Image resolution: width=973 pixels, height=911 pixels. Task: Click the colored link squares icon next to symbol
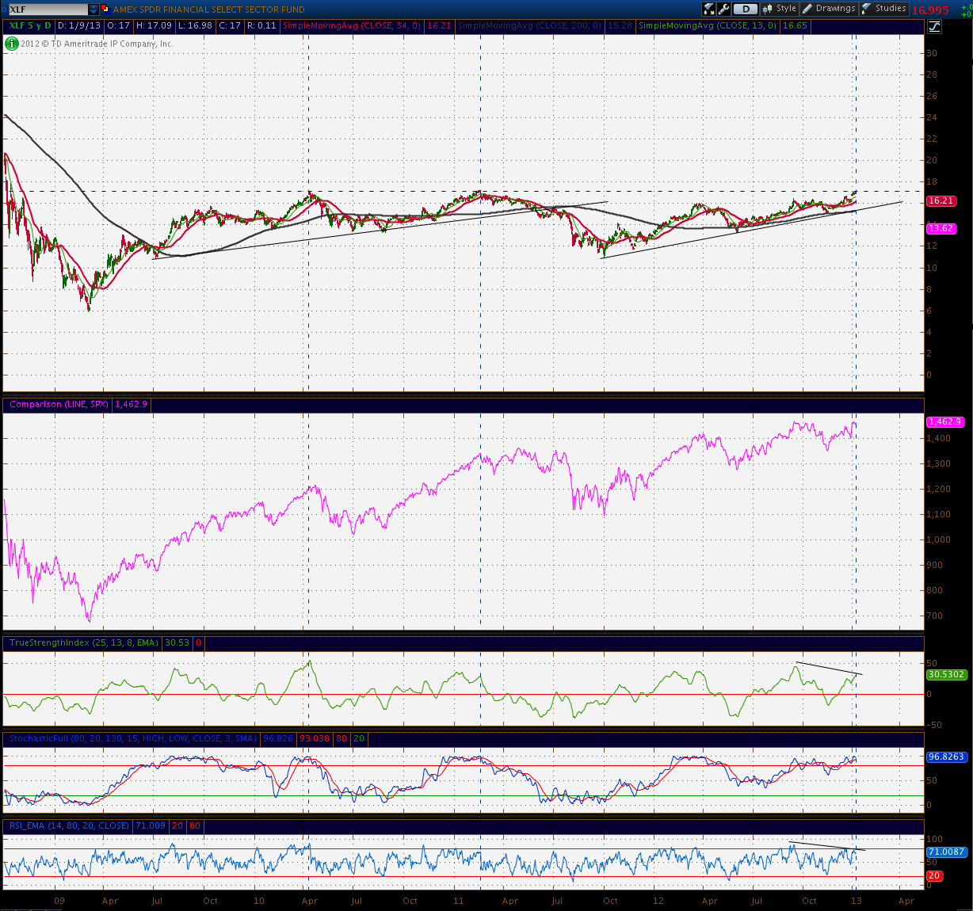pyautogui.click(x=105, y=10)
